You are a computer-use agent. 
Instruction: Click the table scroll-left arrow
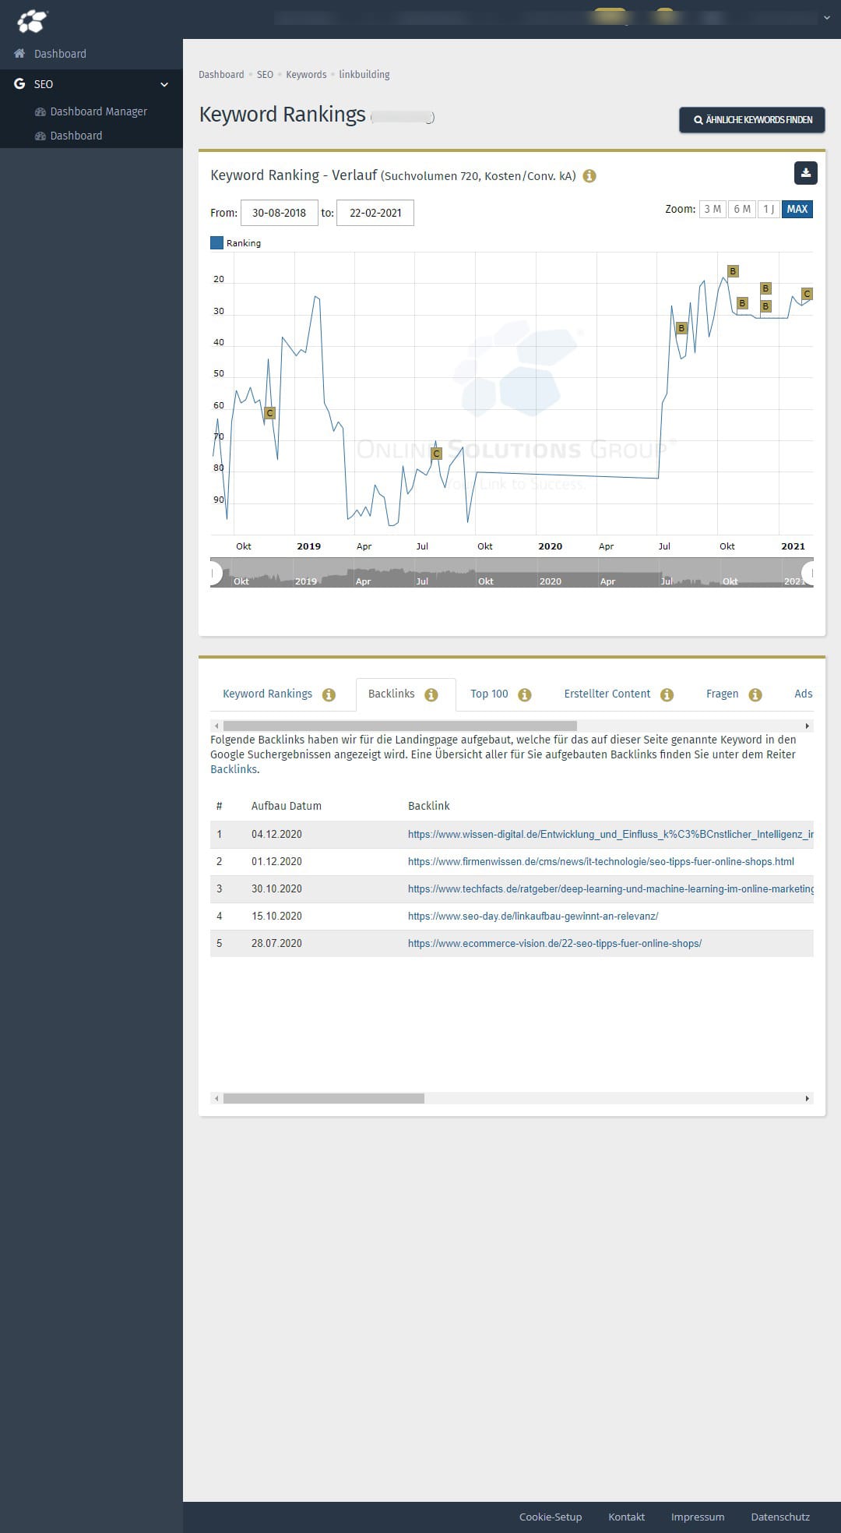(216, 1099)
